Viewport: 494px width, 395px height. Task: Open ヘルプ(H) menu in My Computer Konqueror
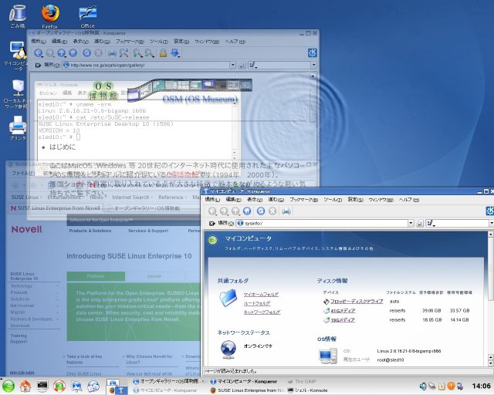pos(409,200)
